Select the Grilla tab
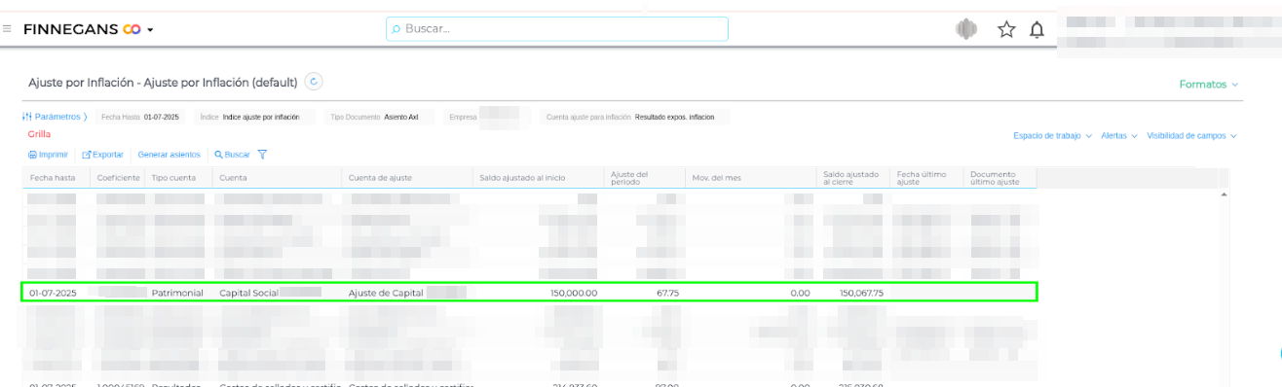Viewport: 1282px width, 387px height. [x=39, y=134]
